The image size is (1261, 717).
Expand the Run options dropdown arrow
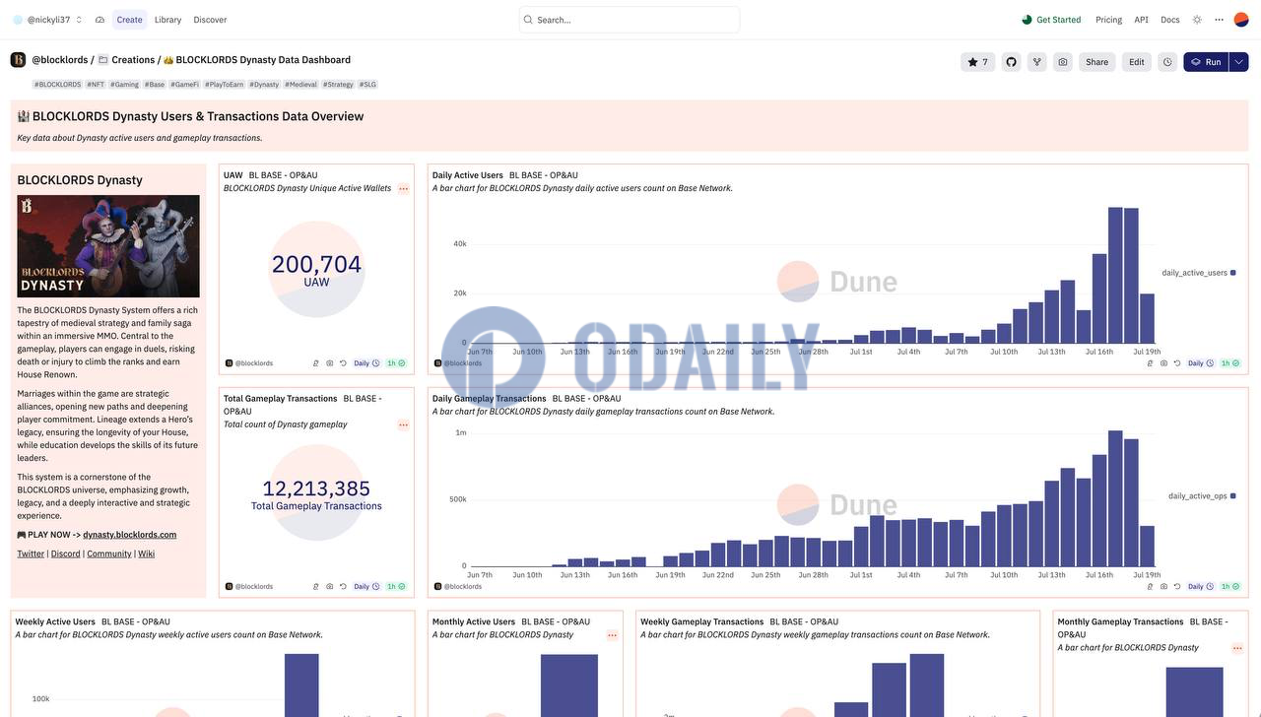pyautogui.click(x=1239, y=62)
